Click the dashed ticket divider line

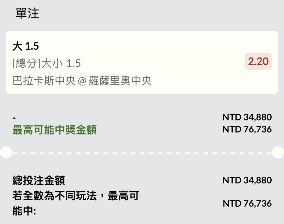[x=142, y=152]
